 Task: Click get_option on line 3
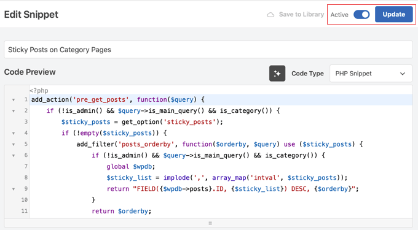click(x=141, y=122)
